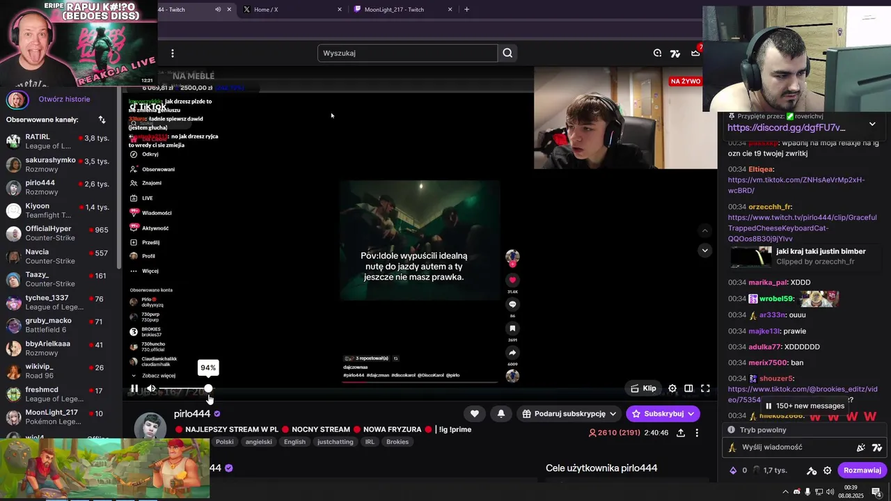The width and height of the screenshot is (891, 501).
Task: Open the discord.gg pinned link
Action: coord(786,128)
